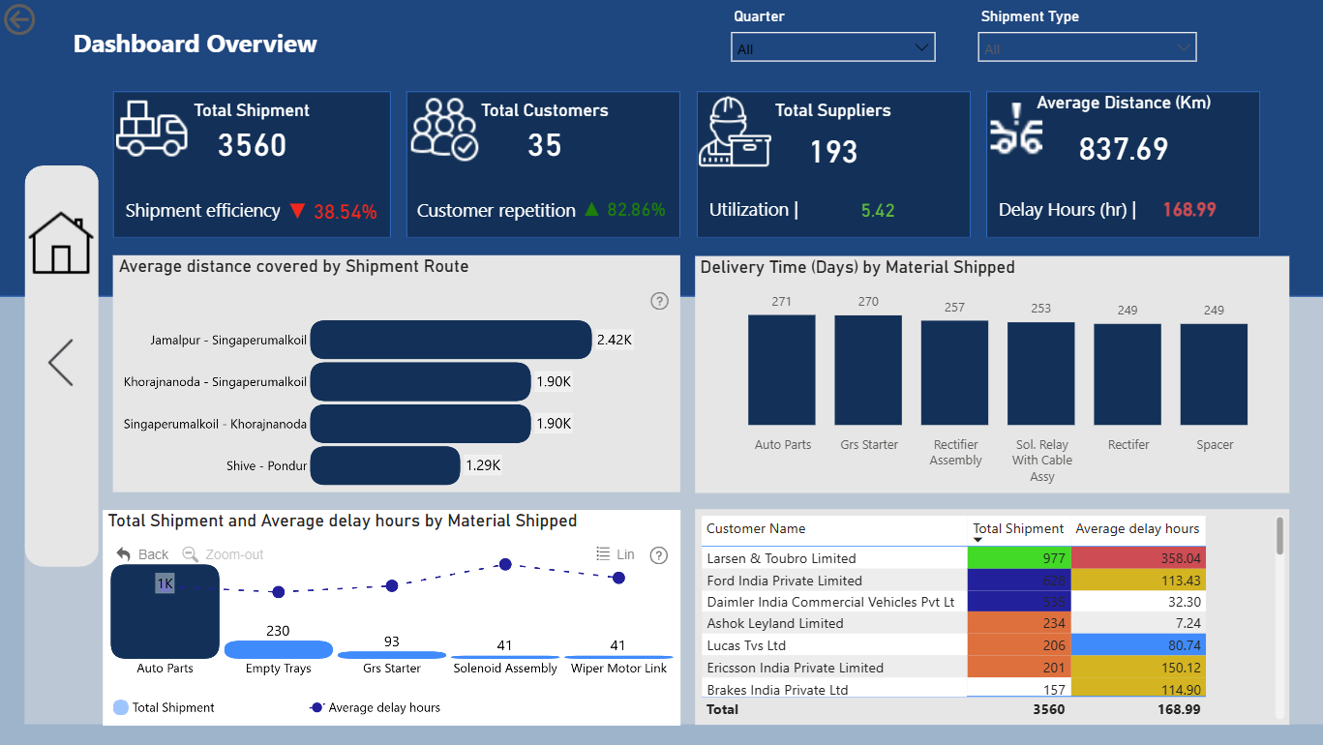This screenshot has height=745, width=1323.
Task: Open the Shipment Type dropdown
Action: click(1088, 47)
